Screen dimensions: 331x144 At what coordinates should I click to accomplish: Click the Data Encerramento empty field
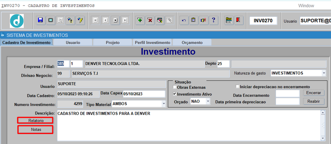click(x=288, y=93)
